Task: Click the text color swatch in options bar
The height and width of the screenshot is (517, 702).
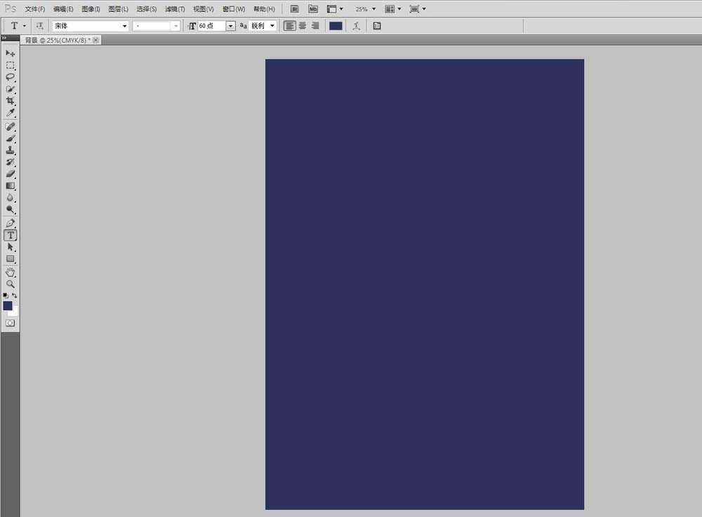Action: [336, 26]
